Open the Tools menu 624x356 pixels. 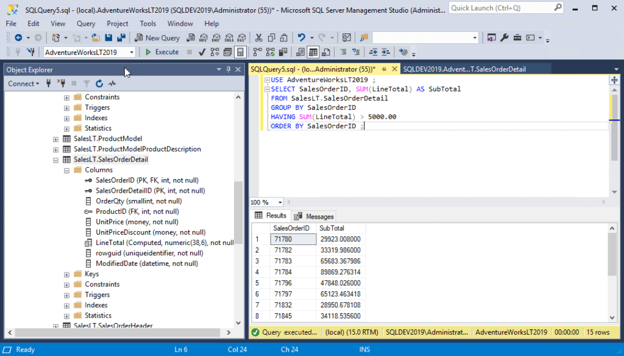[x=147, y=24]
